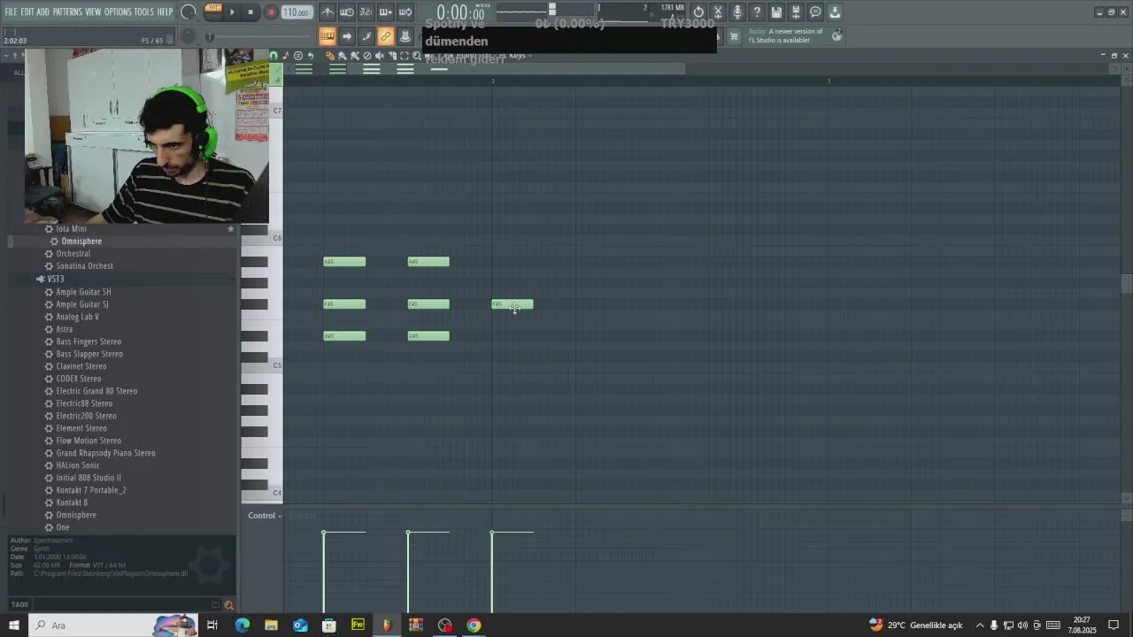This screenshot has height=637, width=1133.
Task: Toggle loop recording icon
Action: click(405, 12)
